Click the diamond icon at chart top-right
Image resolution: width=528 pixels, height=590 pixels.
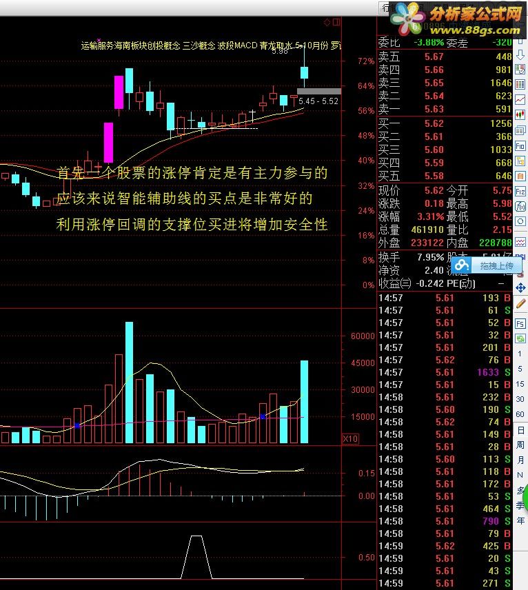point(327,23)
